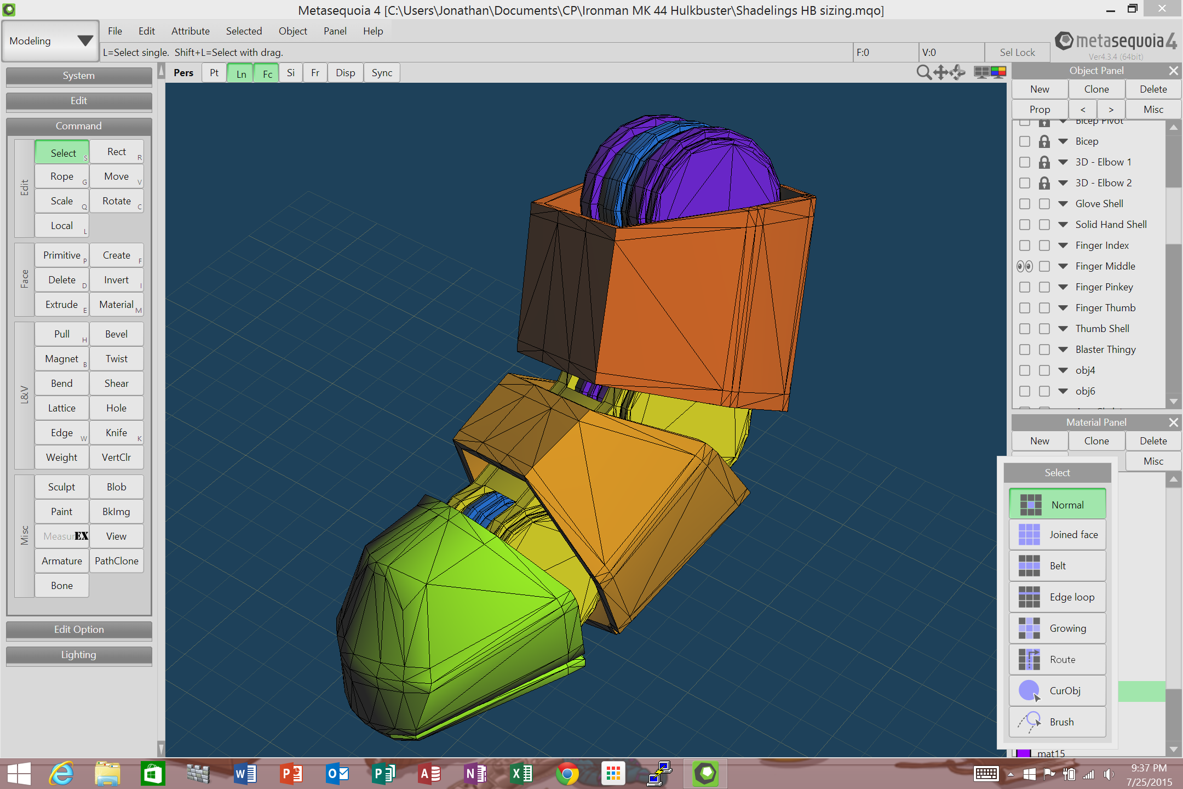Choose the Route selection mode

coord(1057,660)
